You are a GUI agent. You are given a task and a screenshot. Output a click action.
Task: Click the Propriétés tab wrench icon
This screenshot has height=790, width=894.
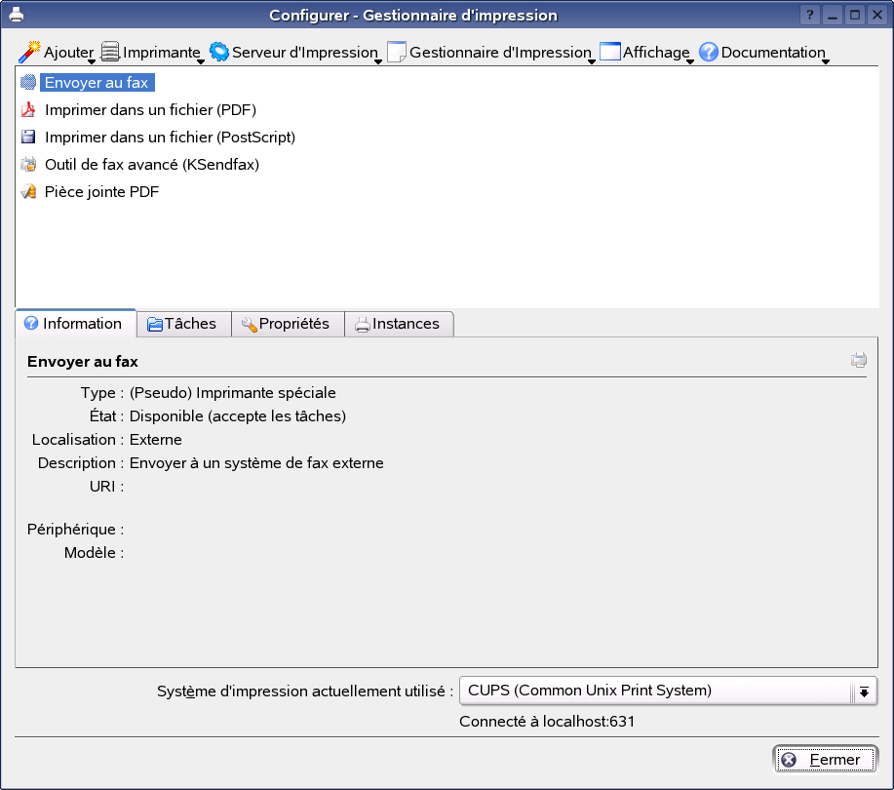pos(249,325)
